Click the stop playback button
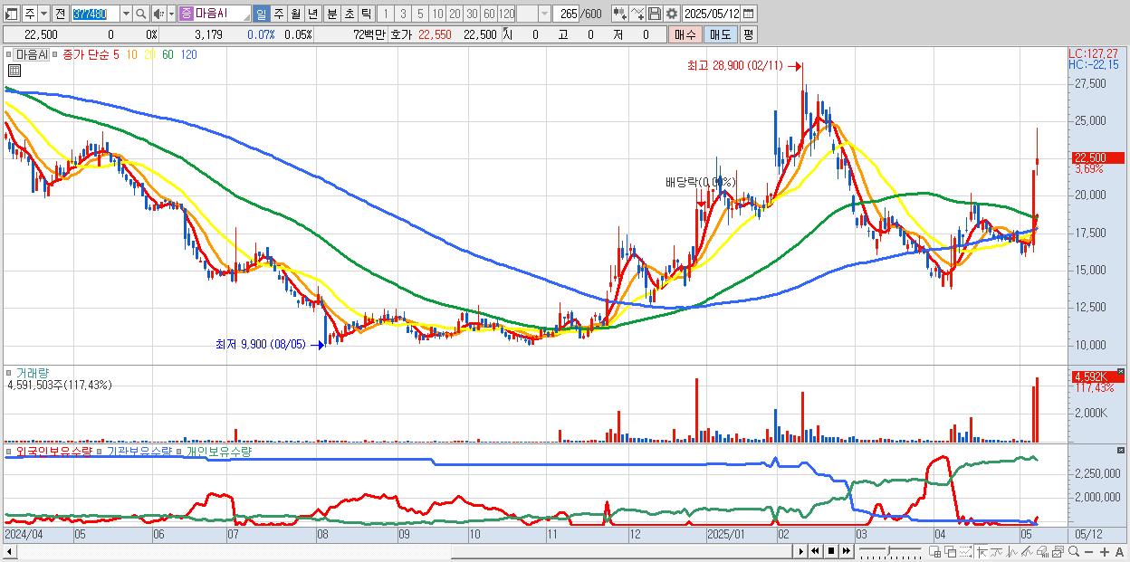The height and width of the screenshot is (562, 1130). pyautogui.click(x=830, y=551)
